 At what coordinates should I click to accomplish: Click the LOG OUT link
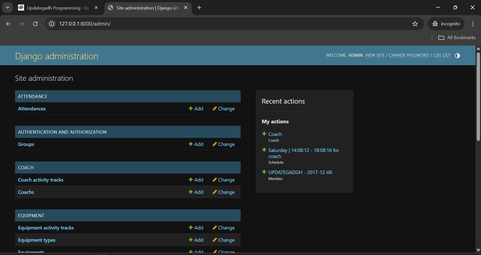442,55
